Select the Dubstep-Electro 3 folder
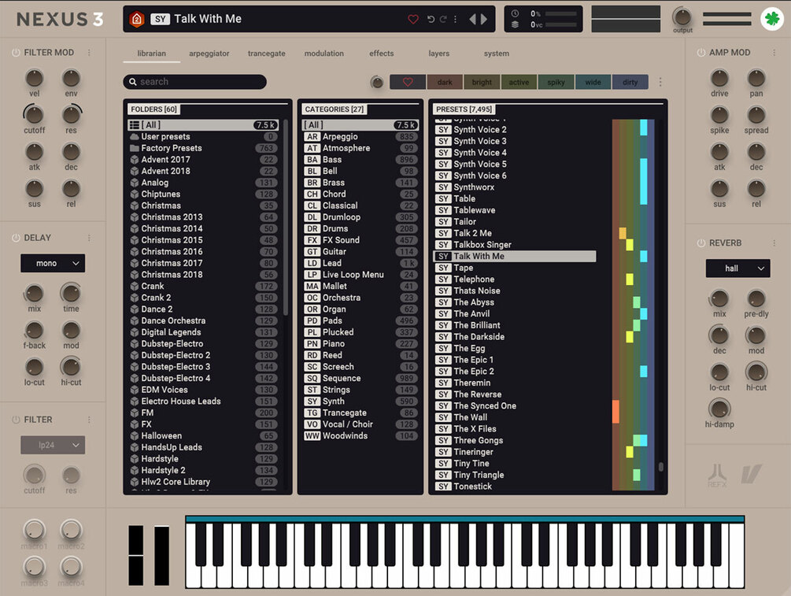Viewport: 791px width, 596px height. [203, 366]
